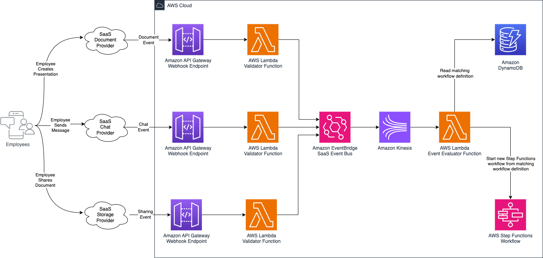Image resolution: width=543 pixels, height=258 pixels.
Task: Click 'AWS Step Functions Workflow' caption
Action: pyautogui.click(x=510, y=238)
